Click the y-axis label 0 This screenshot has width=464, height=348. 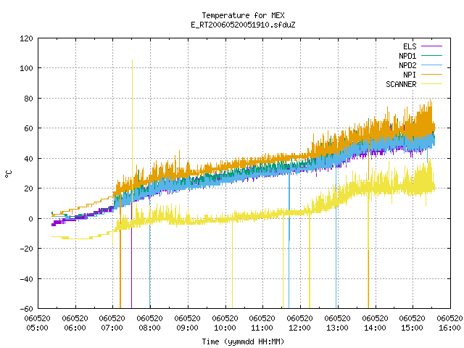pos(30,219)
